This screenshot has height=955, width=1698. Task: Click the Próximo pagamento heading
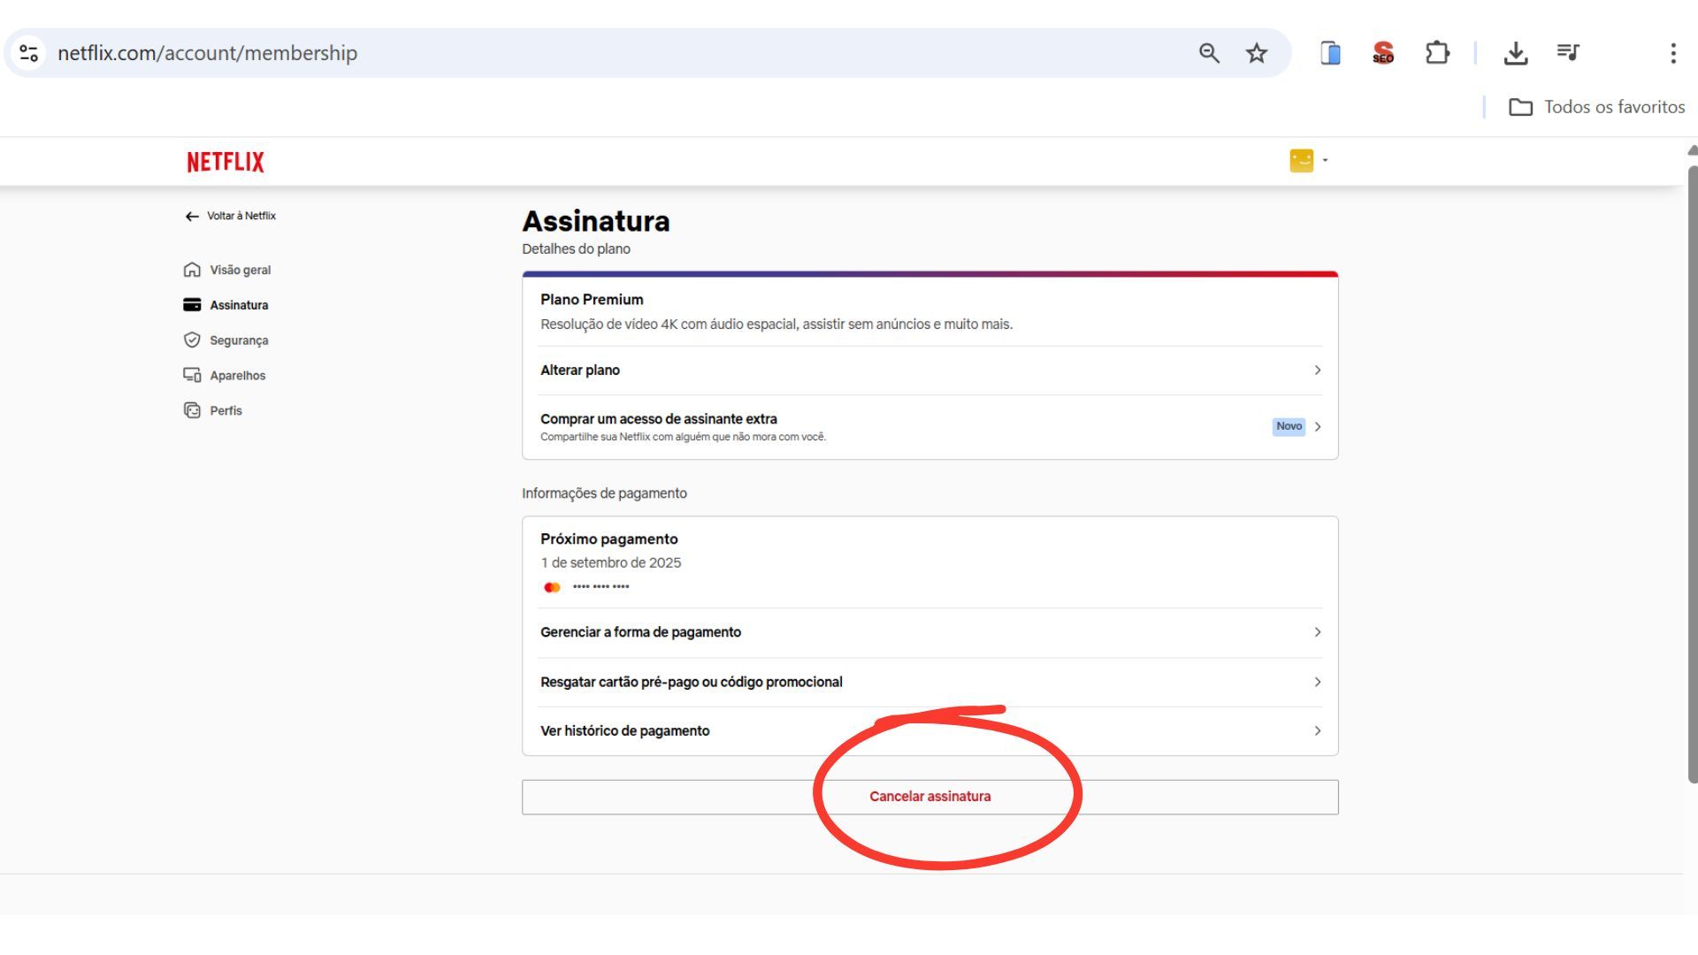609,539
